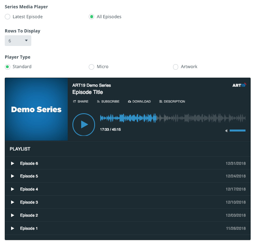The height and width of the screenshot is (244, 255).
Task: Click the 12/31/2018 date
Action: tap(236, 163)
